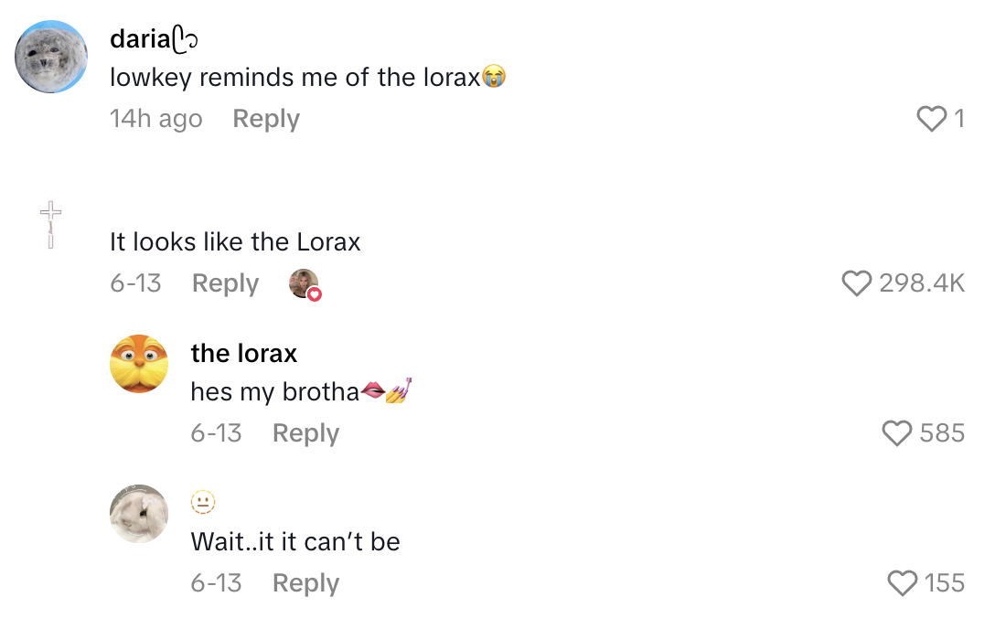The image size is (1006, 629).
Task: Click the creator-liked badge avatar
Action: click(304, 284)
